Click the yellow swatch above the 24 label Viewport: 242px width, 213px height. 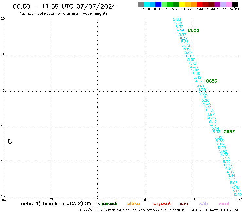182,4
